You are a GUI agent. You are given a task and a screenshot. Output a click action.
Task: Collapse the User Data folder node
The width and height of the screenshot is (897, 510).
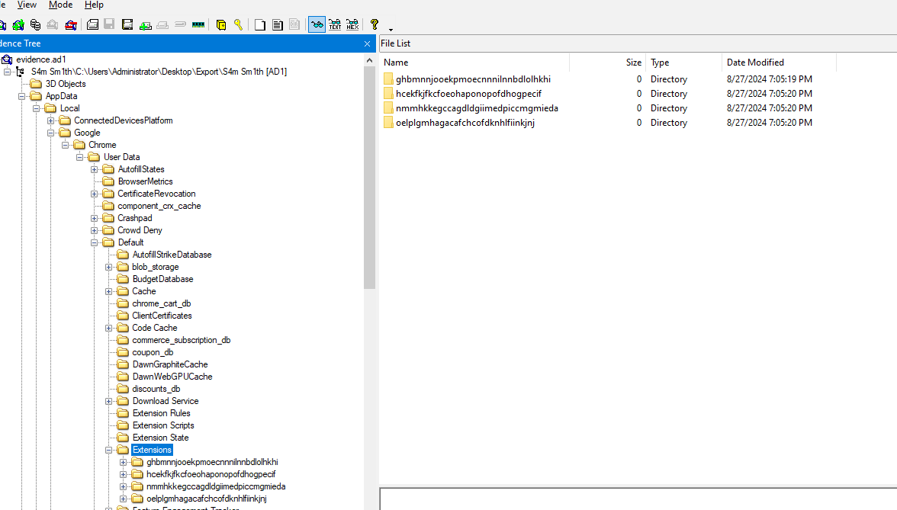(x=80, y=157)
